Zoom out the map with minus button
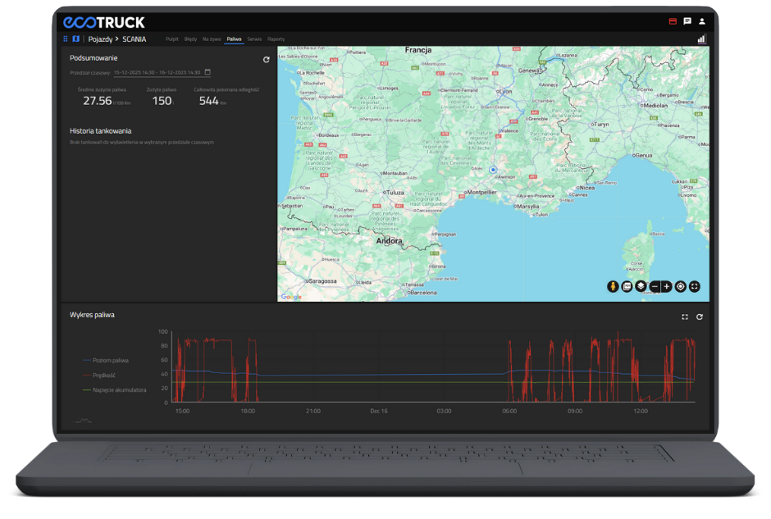 click(x=654, y=286)
